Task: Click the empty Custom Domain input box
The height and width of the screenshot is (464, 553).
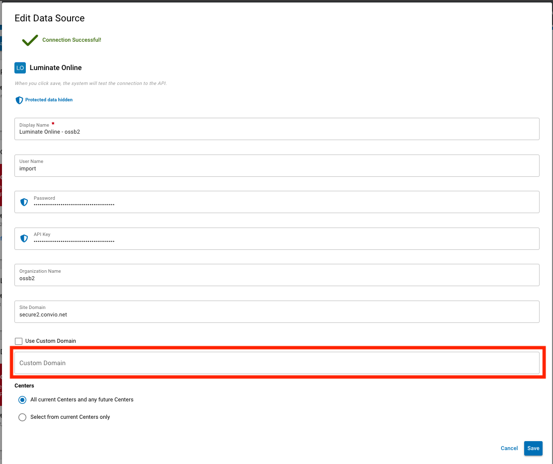Action: tap(199, 363)
